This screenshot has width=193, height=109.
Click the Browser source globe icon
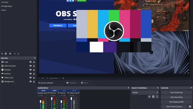tap(2, 70)
